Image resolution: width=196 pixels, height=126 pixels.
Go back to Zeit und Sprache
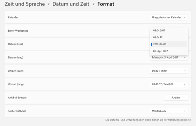[25, 4]
